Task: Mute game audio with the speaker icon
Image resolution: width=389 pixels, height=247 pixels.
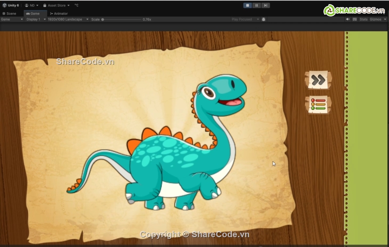Action: point(348,19)
